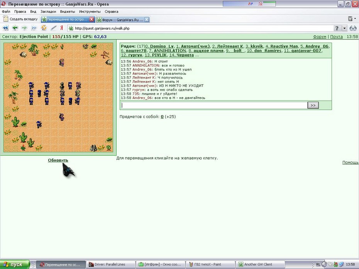Send chat message with >> button
The image size is (359, 269).
point(313,105)
